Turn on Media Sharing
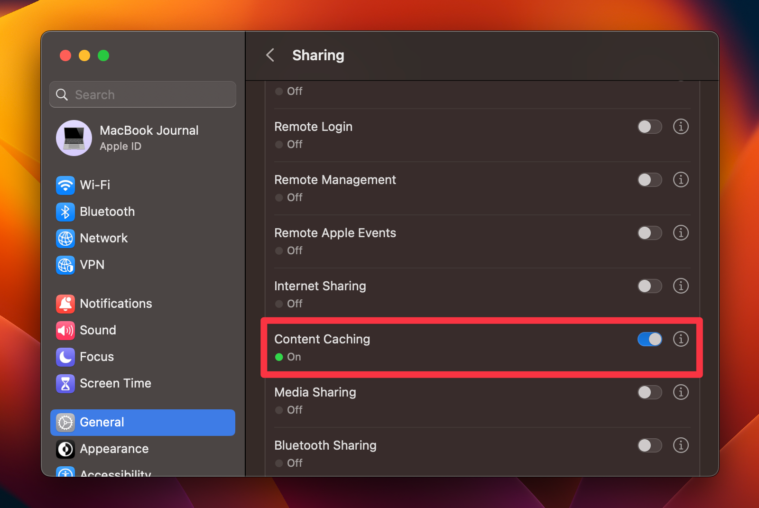The width and height of the screenshot is (759, 508). [649, 392]
